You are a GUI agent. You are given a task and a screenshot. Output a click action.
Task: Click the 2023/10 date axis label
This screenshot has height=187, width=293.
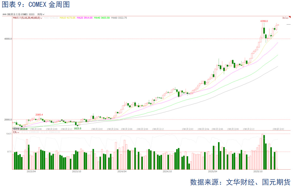click(x=76, y=171)
